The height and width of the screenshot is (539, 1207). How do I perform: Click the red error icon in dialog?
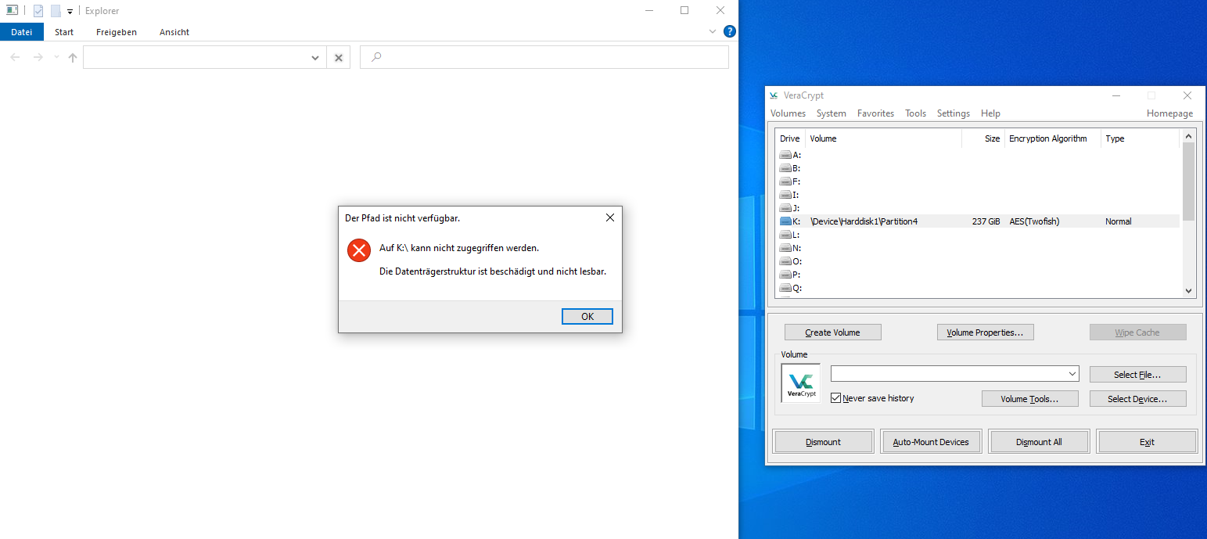tap(359, 250)
